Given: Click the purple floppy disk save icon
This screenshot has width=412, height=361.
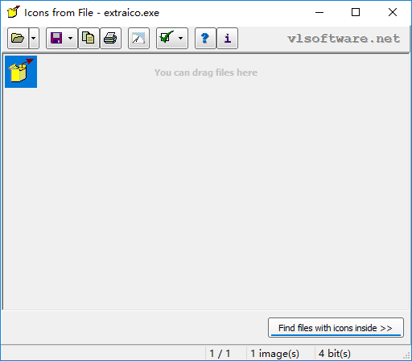Looking at the screenshot, I should [56, 38].
